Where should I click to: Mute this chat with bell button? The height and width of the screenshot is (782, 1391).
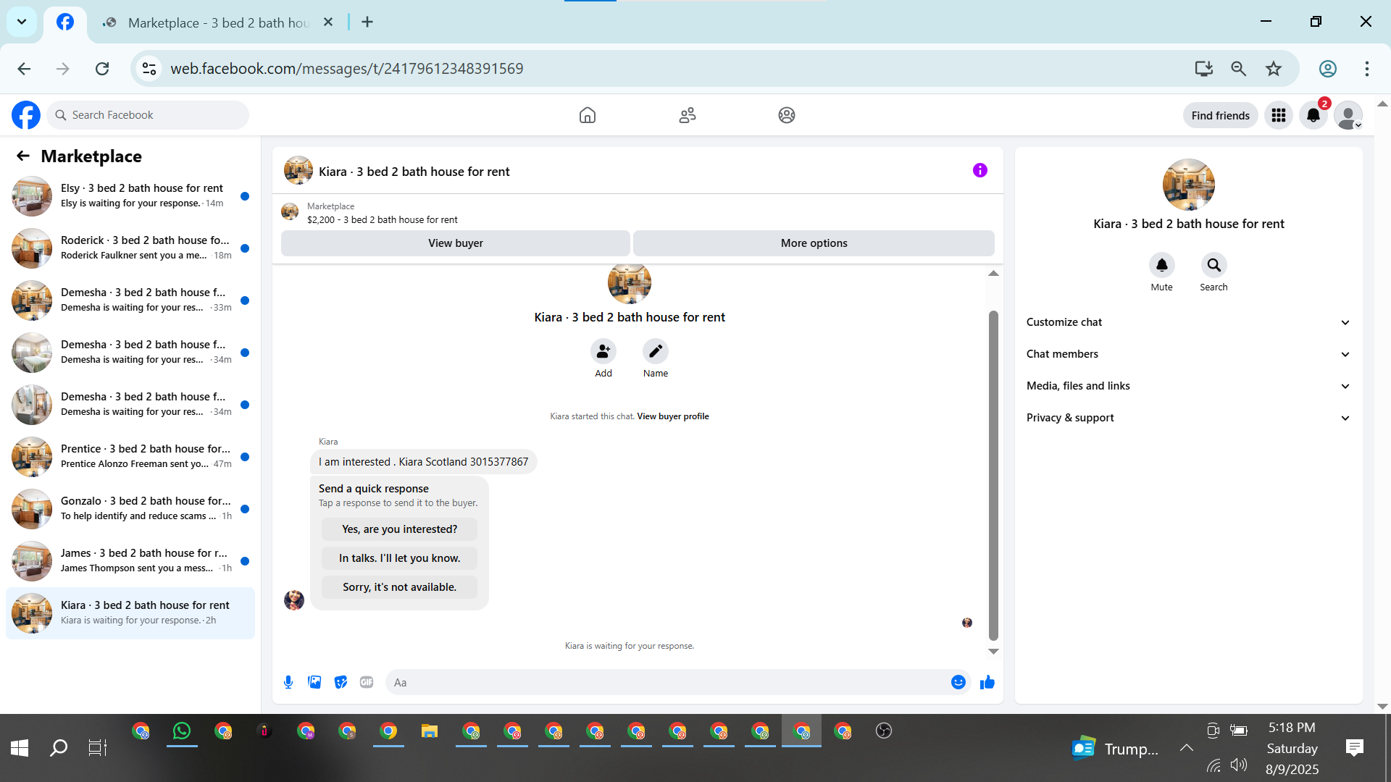pos(1161,266)
